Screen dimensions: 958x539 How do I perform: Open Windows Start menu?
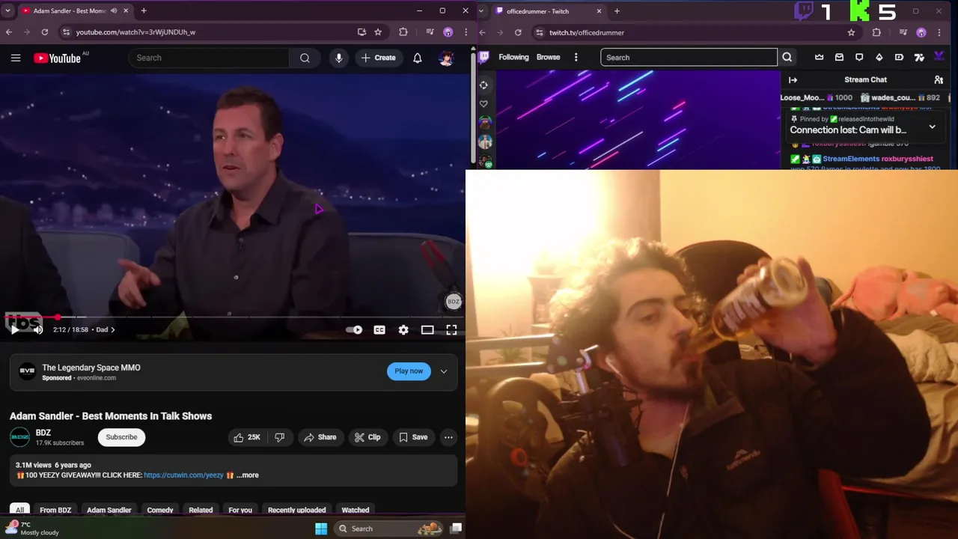tap(321, 529)
